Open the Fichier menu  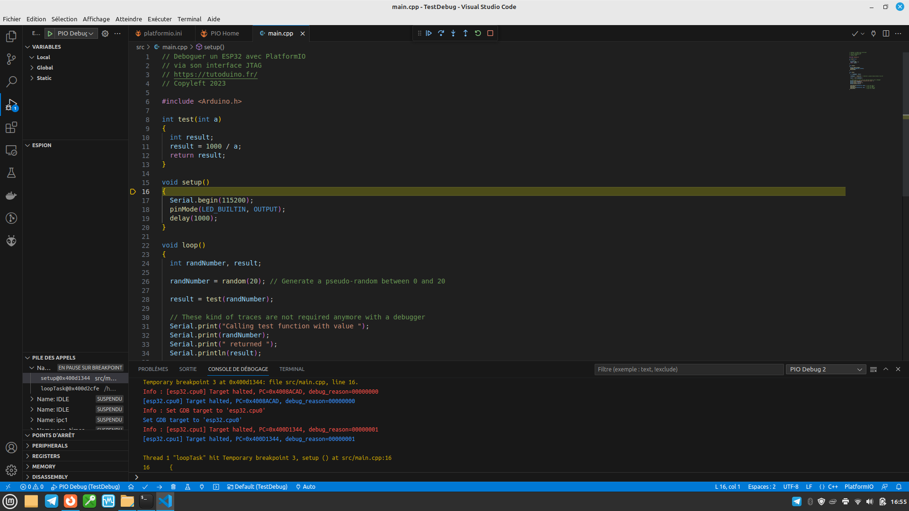point(12,19)
